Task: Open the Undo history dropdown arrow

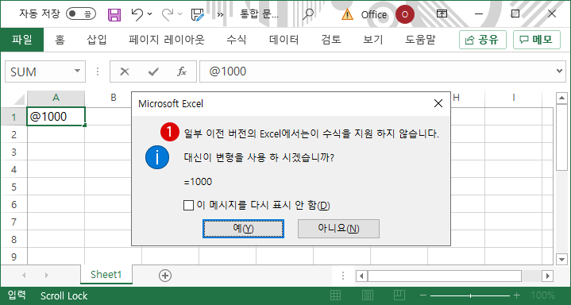Action: click(150, 14)
